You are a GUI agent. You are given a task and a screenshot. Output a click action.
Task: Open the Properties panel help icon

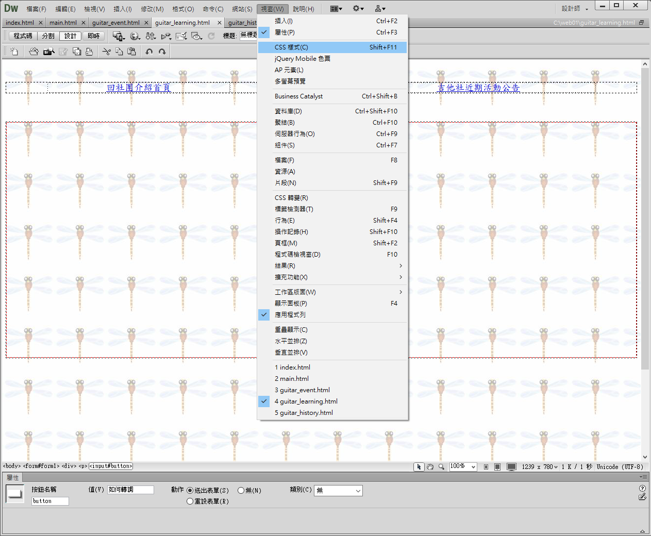(642, 488)
